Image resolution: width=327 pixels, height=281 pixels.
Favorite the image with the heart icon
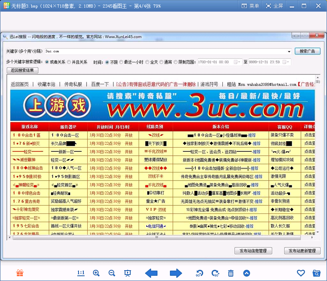point(301,273)
